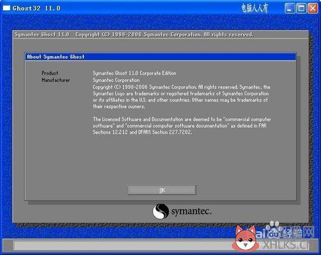Click the 'Manufacturer' label
321x255 pixels.
click(56, 80)
